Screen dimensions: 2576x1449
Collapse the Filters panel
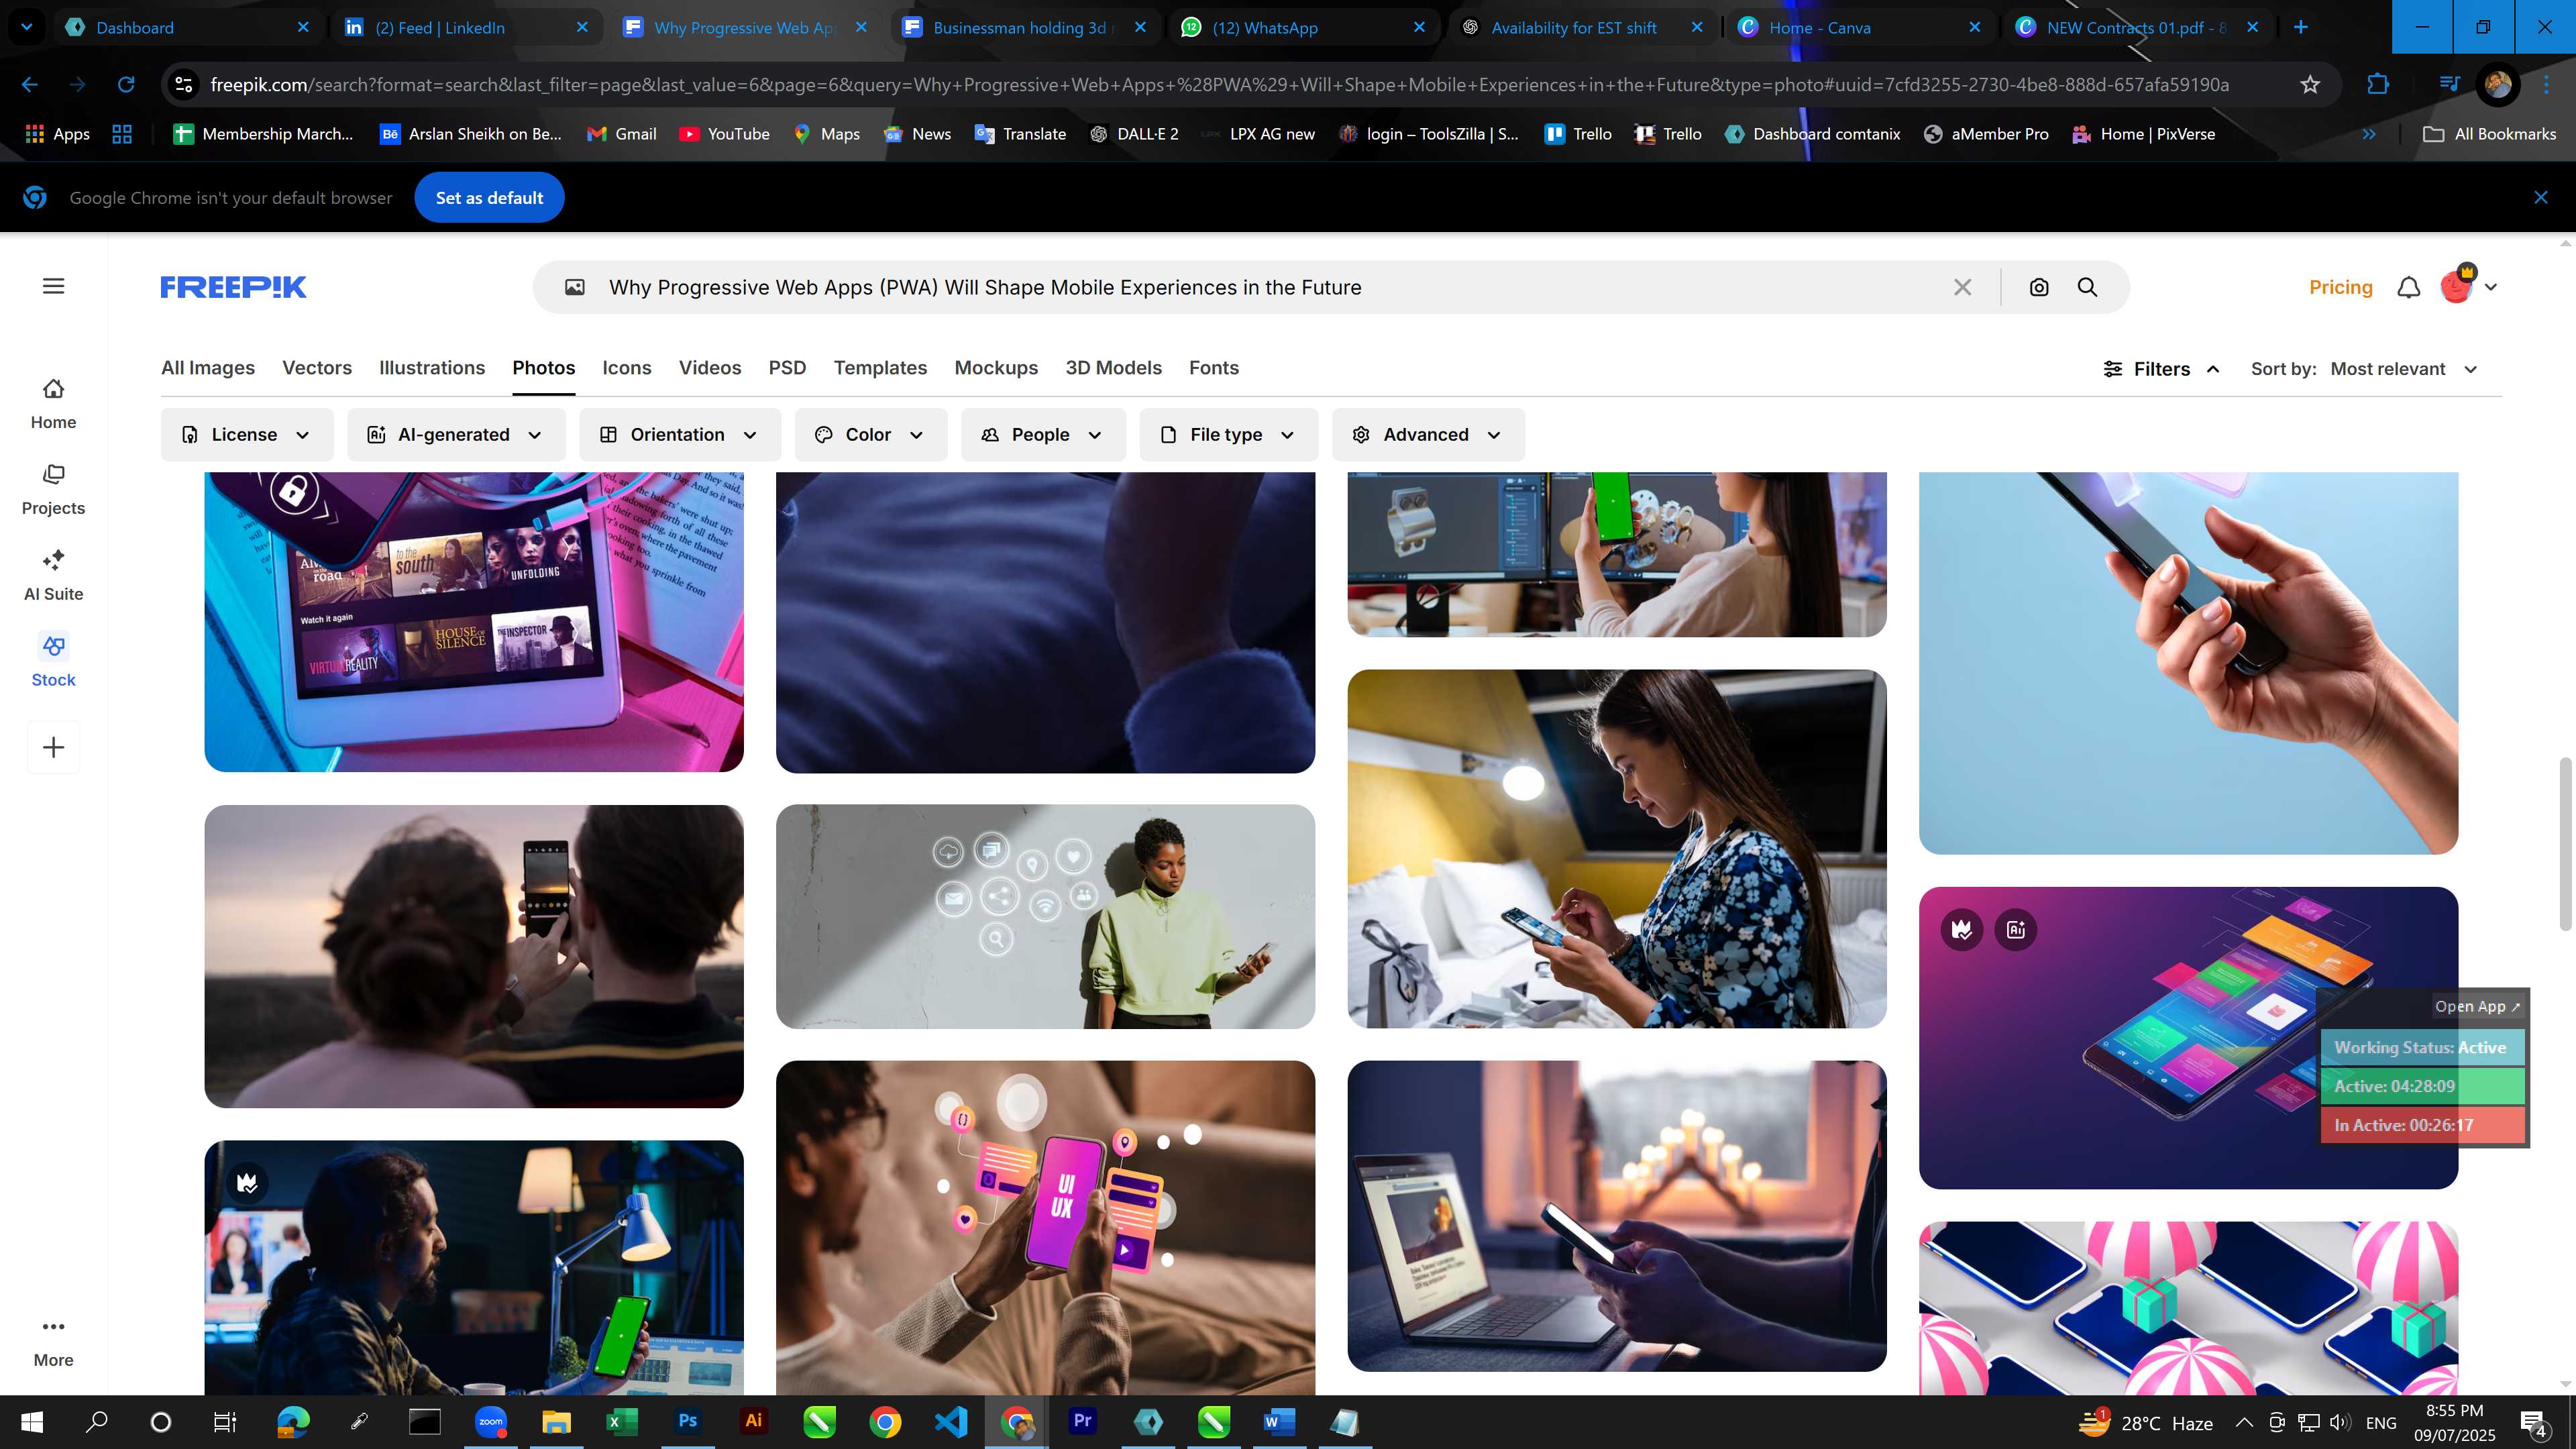point(2162,369)
